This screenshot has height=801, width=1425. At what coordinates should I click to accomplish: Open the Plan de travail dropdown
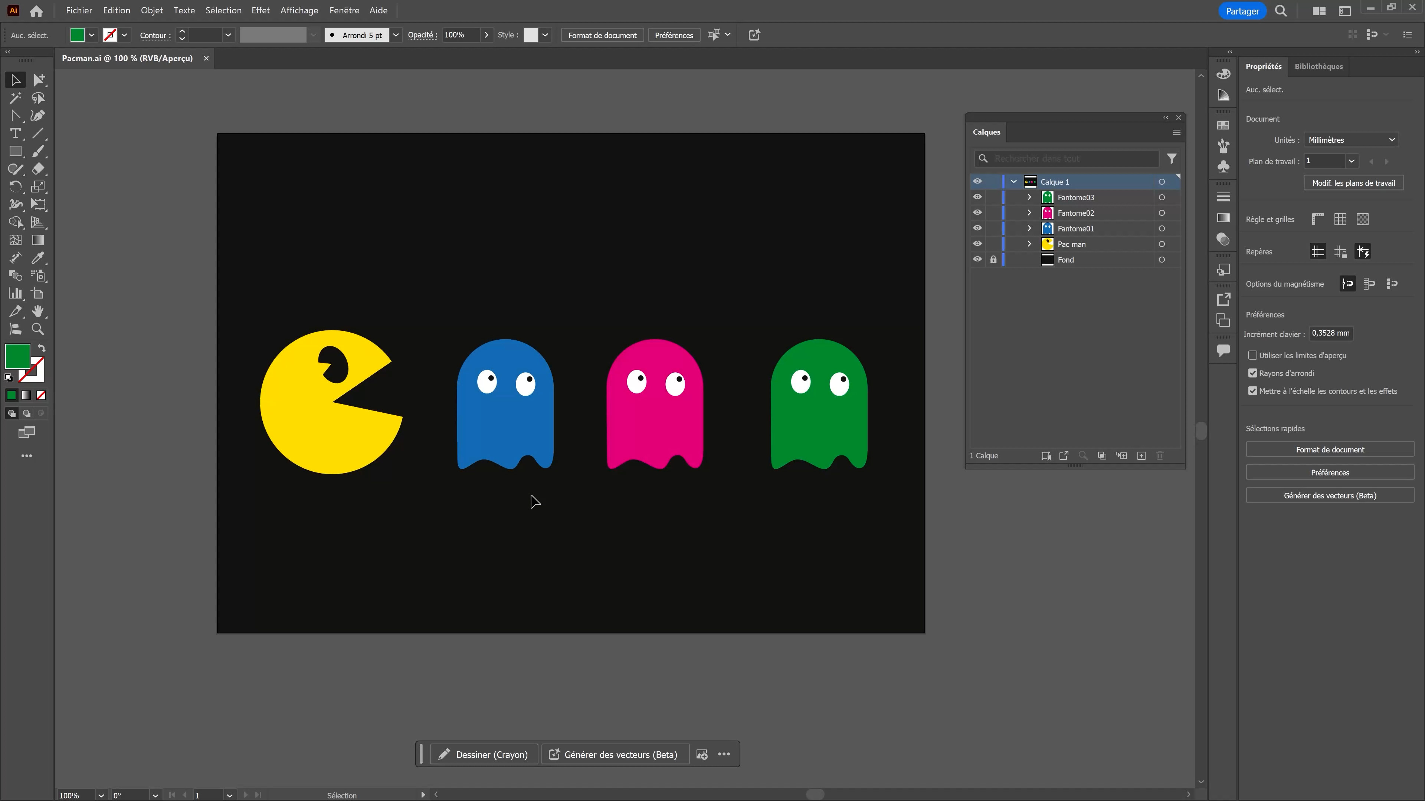click(1351, 161)
